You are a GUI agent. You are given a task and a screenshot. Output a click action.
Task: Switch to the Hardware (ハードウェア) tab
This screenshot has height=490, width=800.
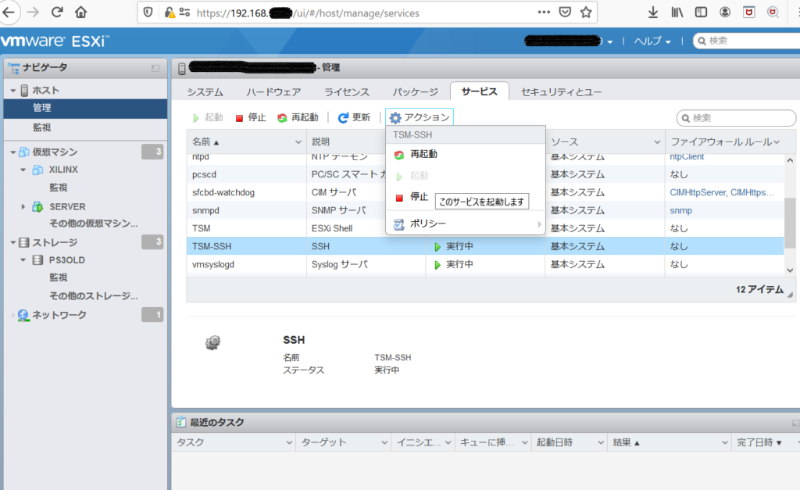(273, 92)
